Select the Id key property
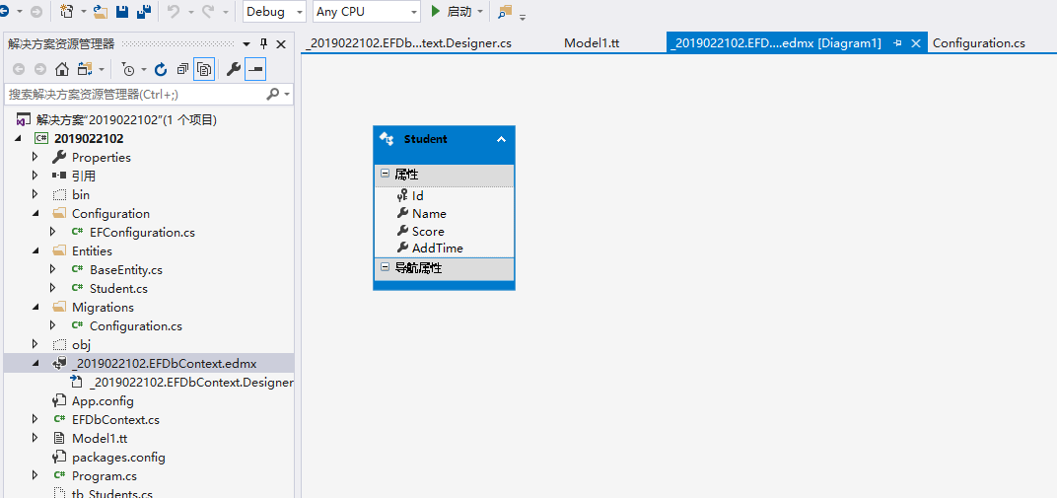This screenshot has width=1057, height=498. click(418, 196)
